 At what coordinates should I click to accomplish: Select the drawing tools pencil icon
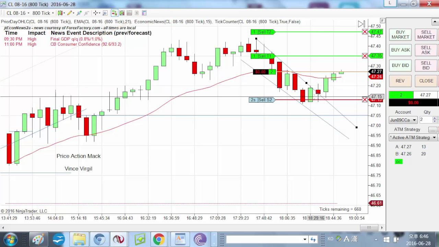click(70, 13)
